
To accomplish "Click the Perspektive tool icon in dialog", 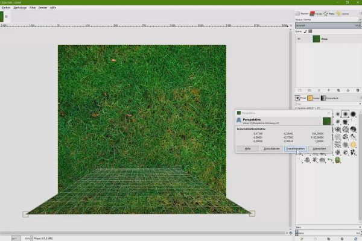I will tap(239, 120).
